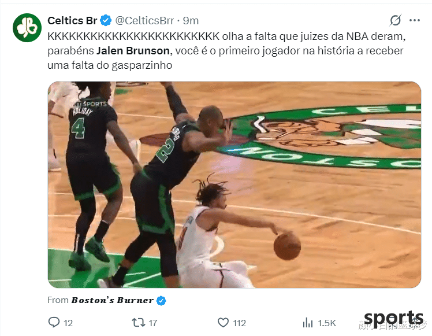
Task: Play the embedded basketball video
Action: click(x=234, y=184)
